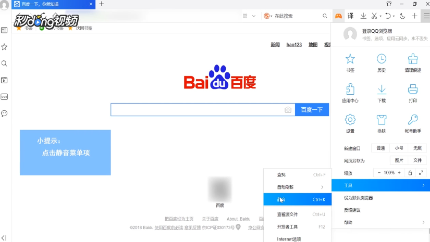Select 查找 menu item
The height and width of the screenshot is (242, 430).
click(298, 175)
